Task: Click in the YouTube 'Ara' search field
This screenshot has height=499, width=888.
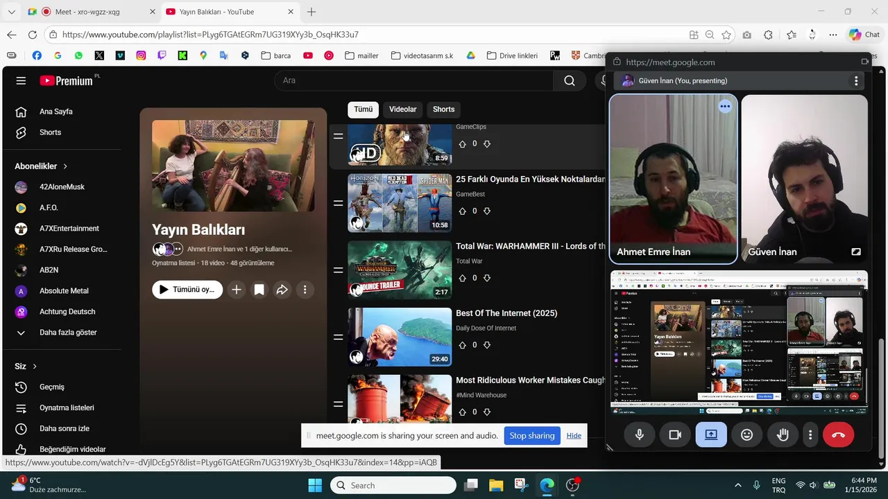Action: pos(414,80)
